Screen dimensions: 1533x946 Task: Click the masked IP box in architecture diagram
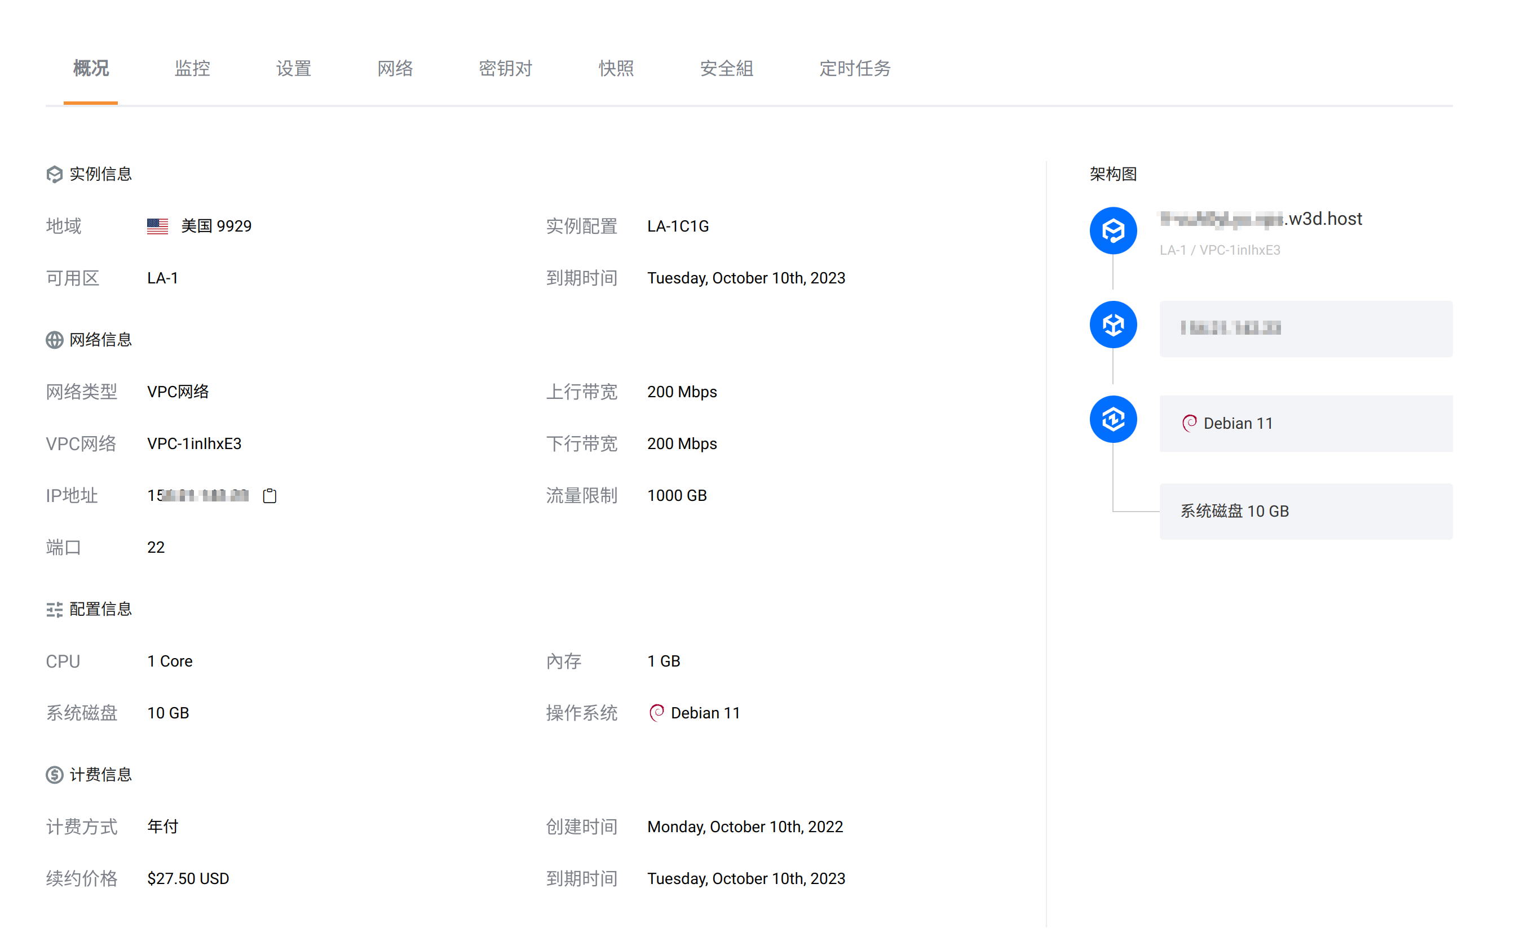(x=1305, y=328)
